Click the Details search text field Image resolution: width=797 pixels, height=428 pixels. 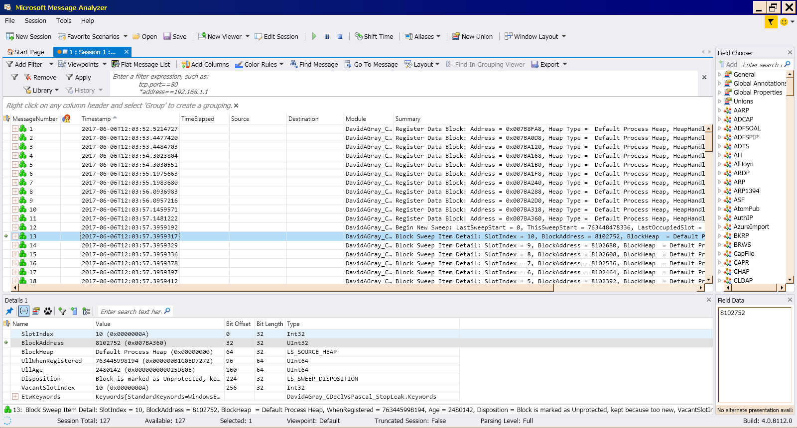(131, 312)
